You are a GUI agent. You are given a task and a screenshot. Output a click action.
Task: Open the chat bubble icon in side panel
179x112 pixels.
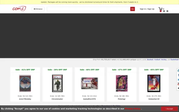coord(178,88)
